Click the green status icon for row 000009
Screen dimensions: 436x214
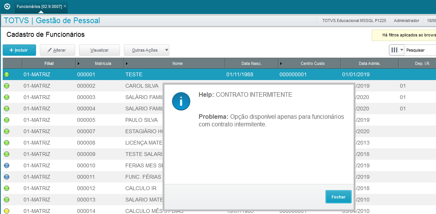click(x=7, y=154)
